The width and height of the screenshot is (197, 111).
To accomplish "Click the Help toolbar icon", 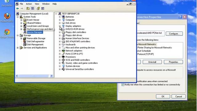I will point(38,9).
